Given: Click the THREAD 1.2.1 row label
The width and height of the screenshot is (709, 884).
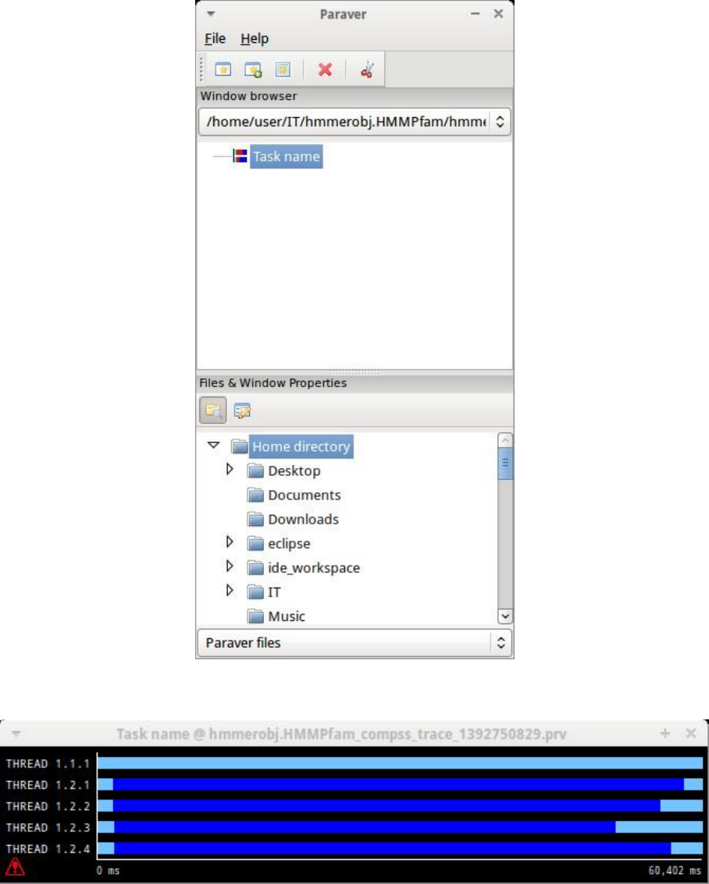Looking at the screenshot, I should [48, 785].
